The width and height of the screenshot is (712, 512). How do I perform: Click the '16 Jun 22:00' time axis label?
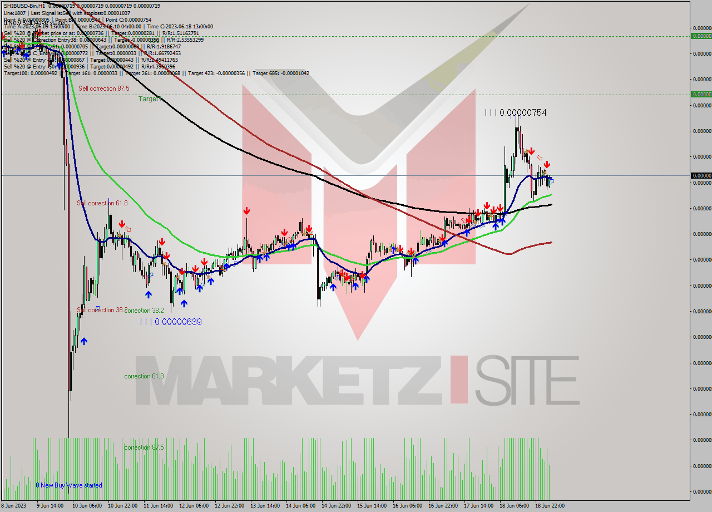click(x=442, y=505)
